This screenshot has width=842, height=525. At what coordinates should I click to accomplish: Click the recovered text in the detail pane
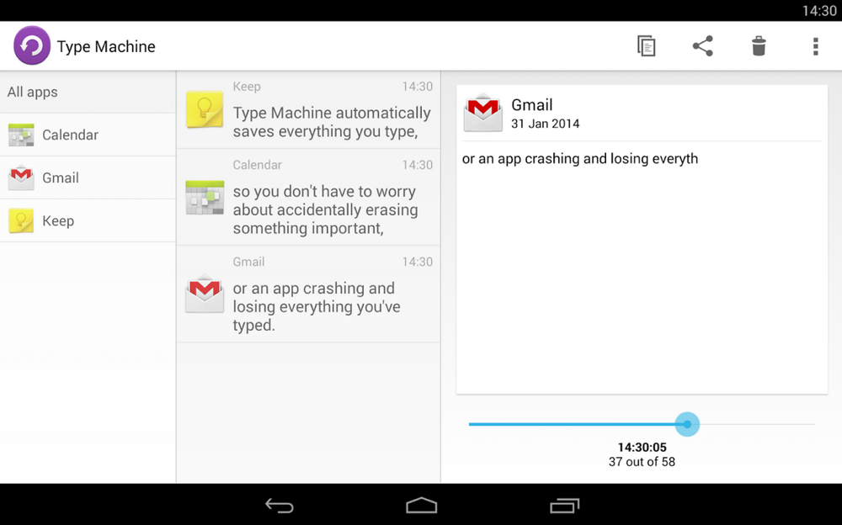pyautogui.click(x=579, y=158)
